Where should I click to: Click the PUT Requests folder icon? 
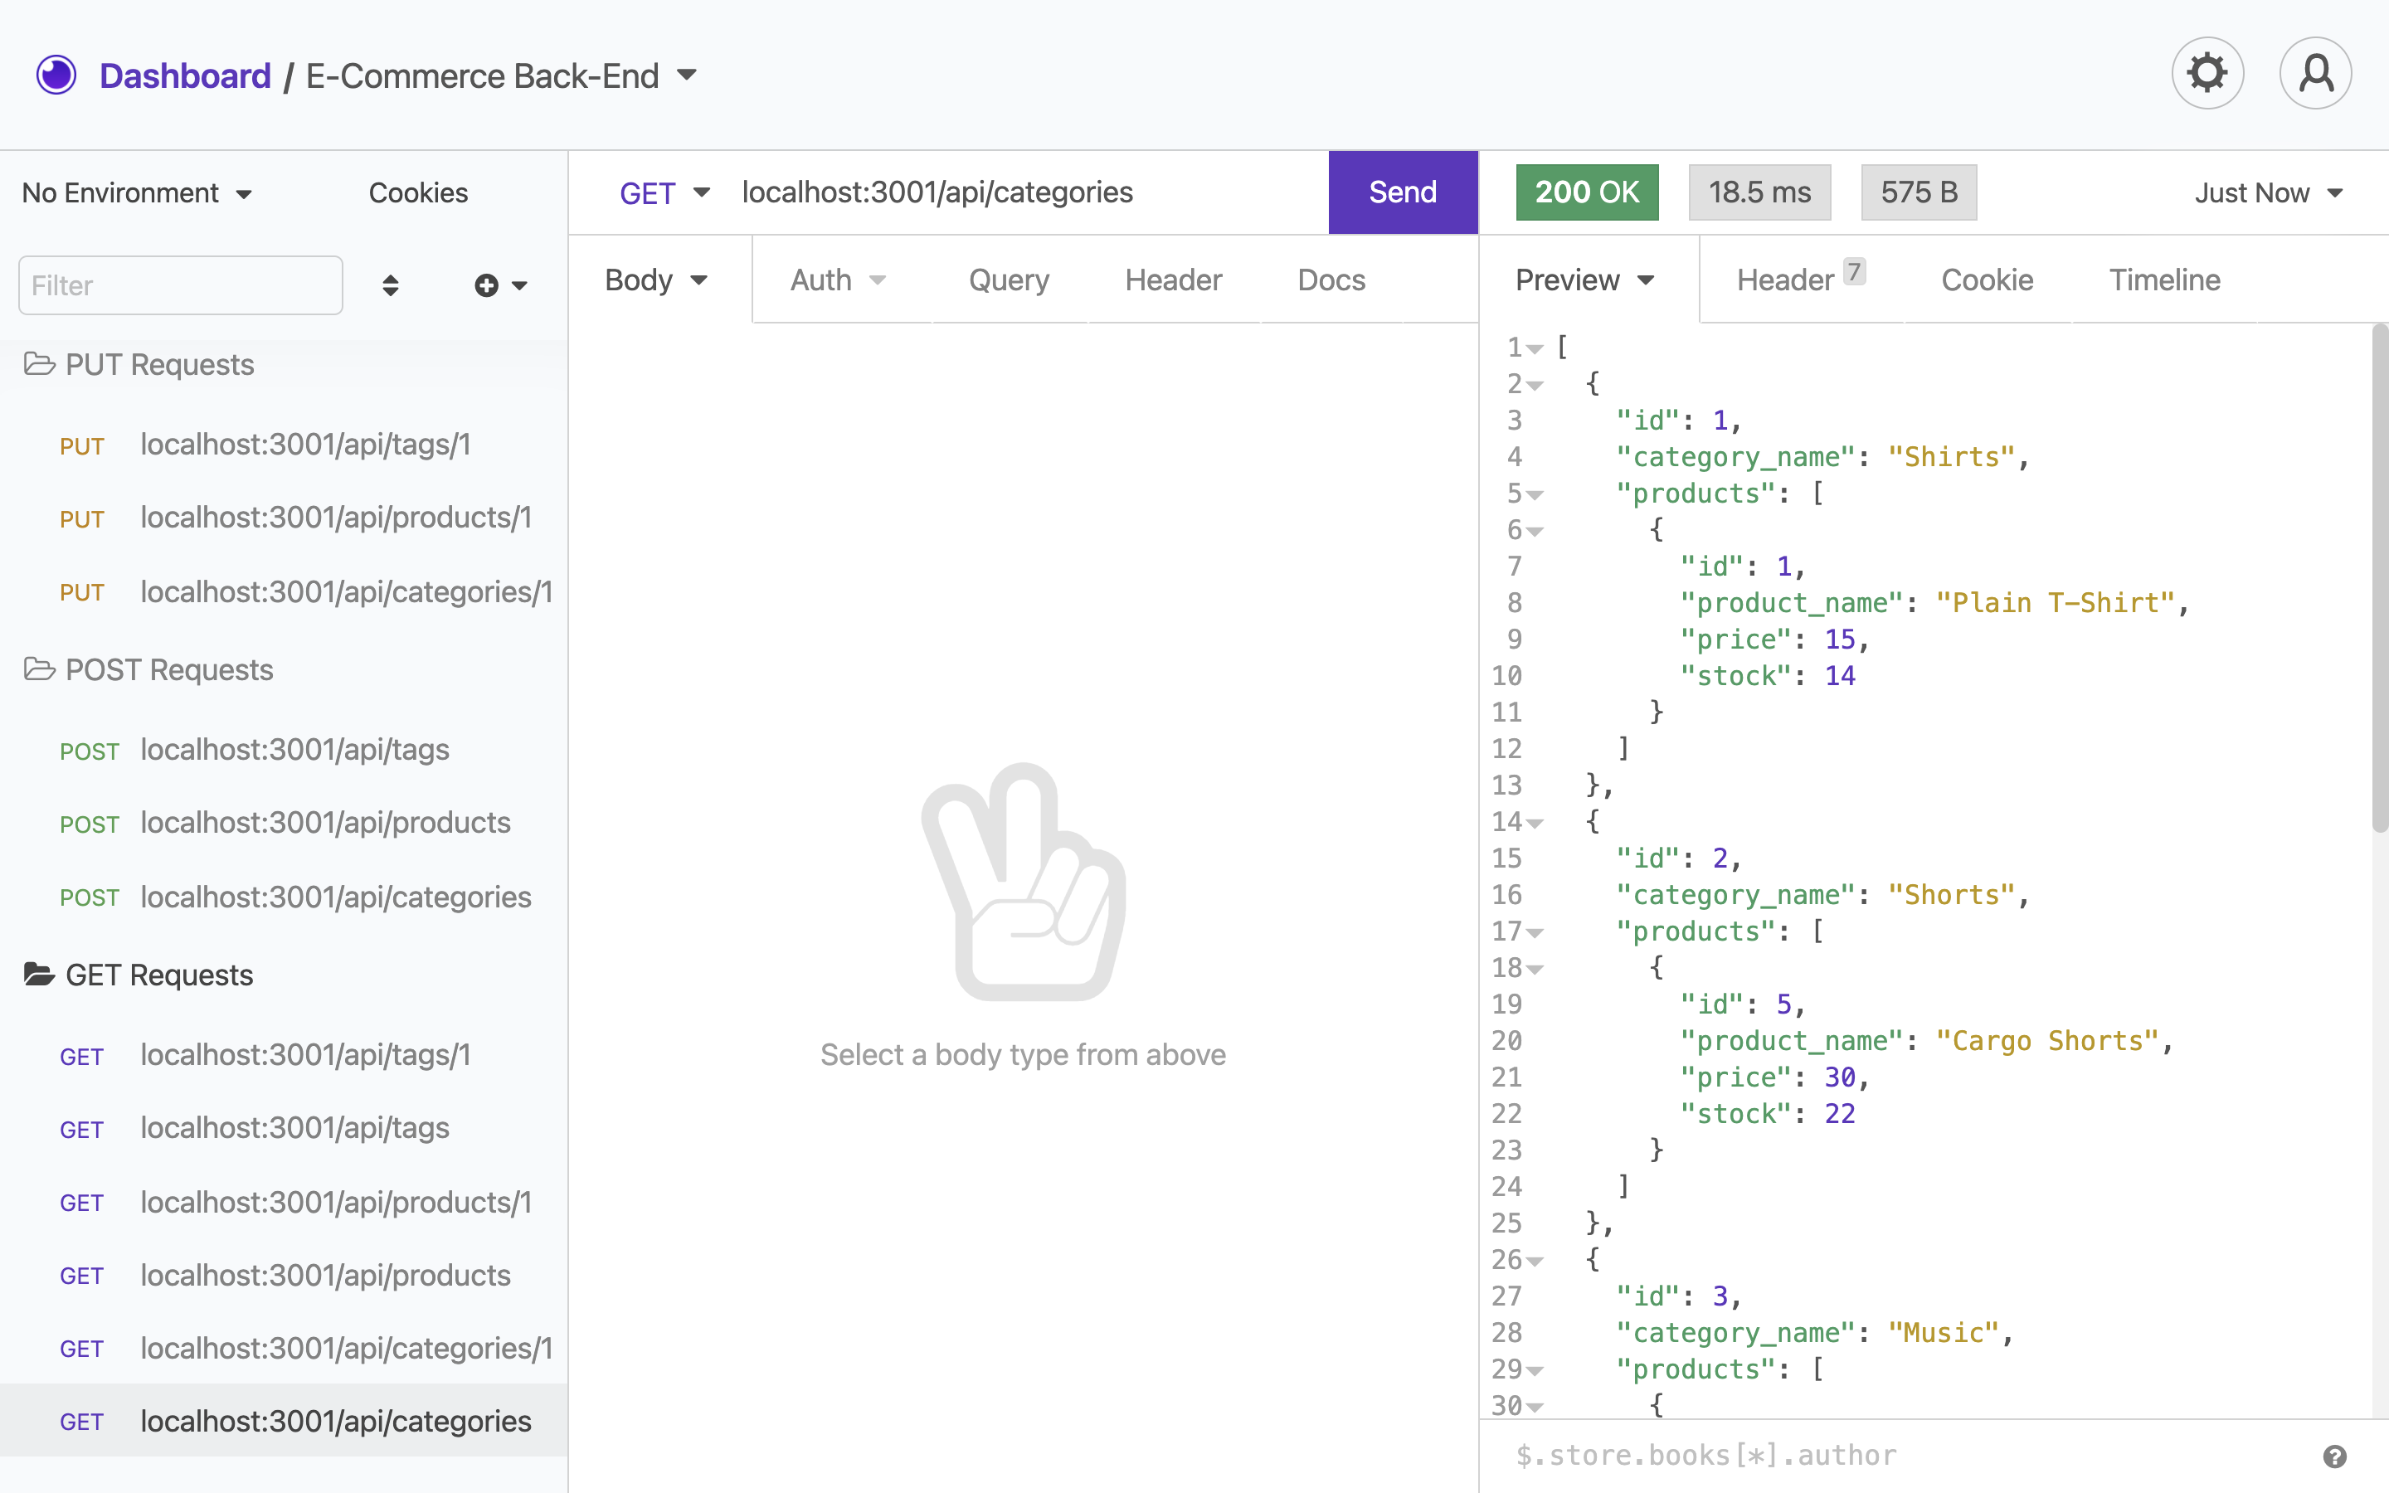click(40, 363)
